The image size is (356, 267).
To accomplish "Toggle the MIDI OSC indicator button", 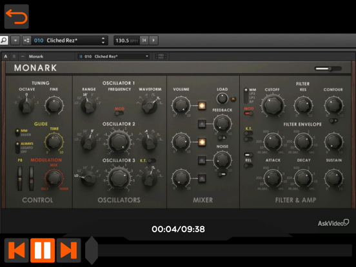I will [161, 56].
